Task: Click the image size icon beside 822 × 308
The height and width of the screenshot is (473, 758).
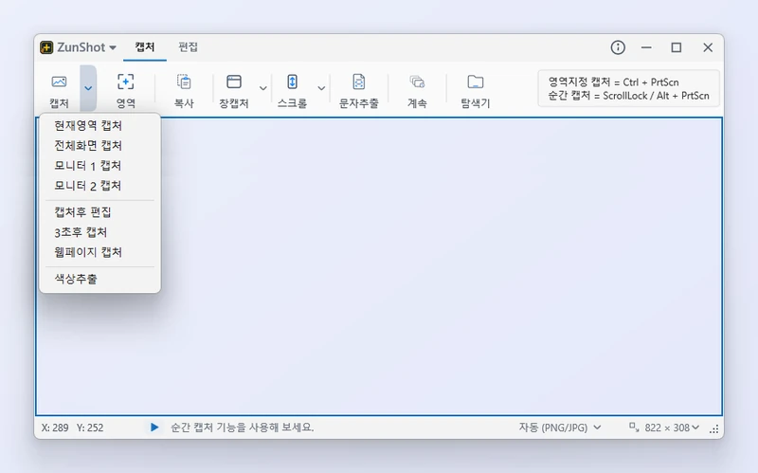Action: coord(634,427)
